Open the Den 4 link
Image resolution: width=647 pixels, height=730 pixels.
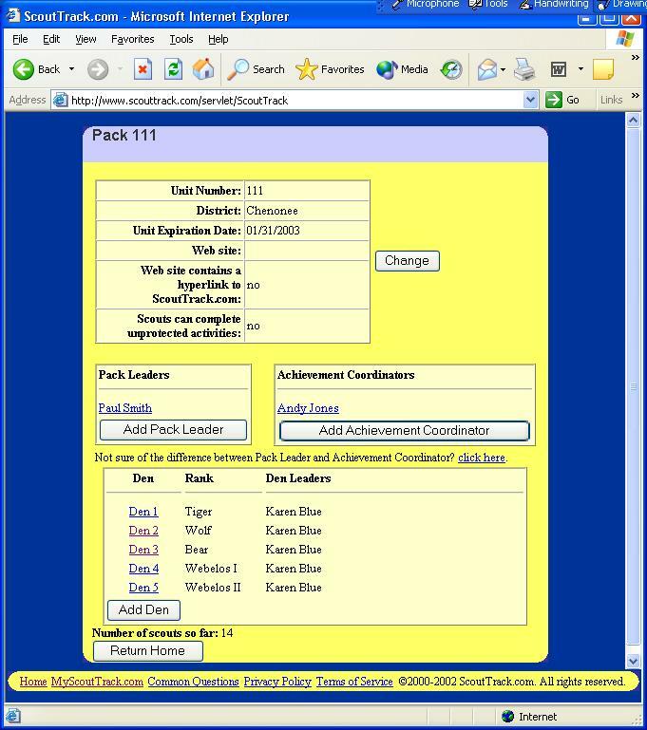[x=143, y=569]
